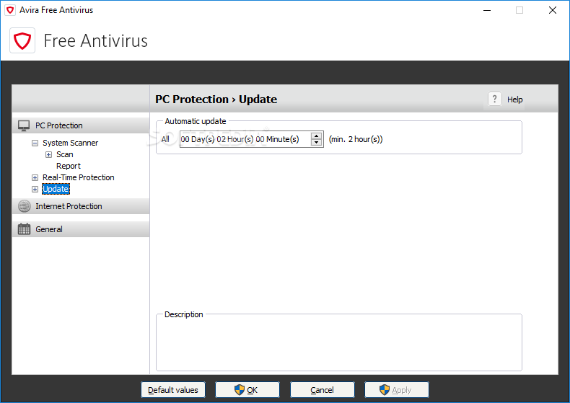
Task: Open the Internet Protection section
Action: coord(81,206)
